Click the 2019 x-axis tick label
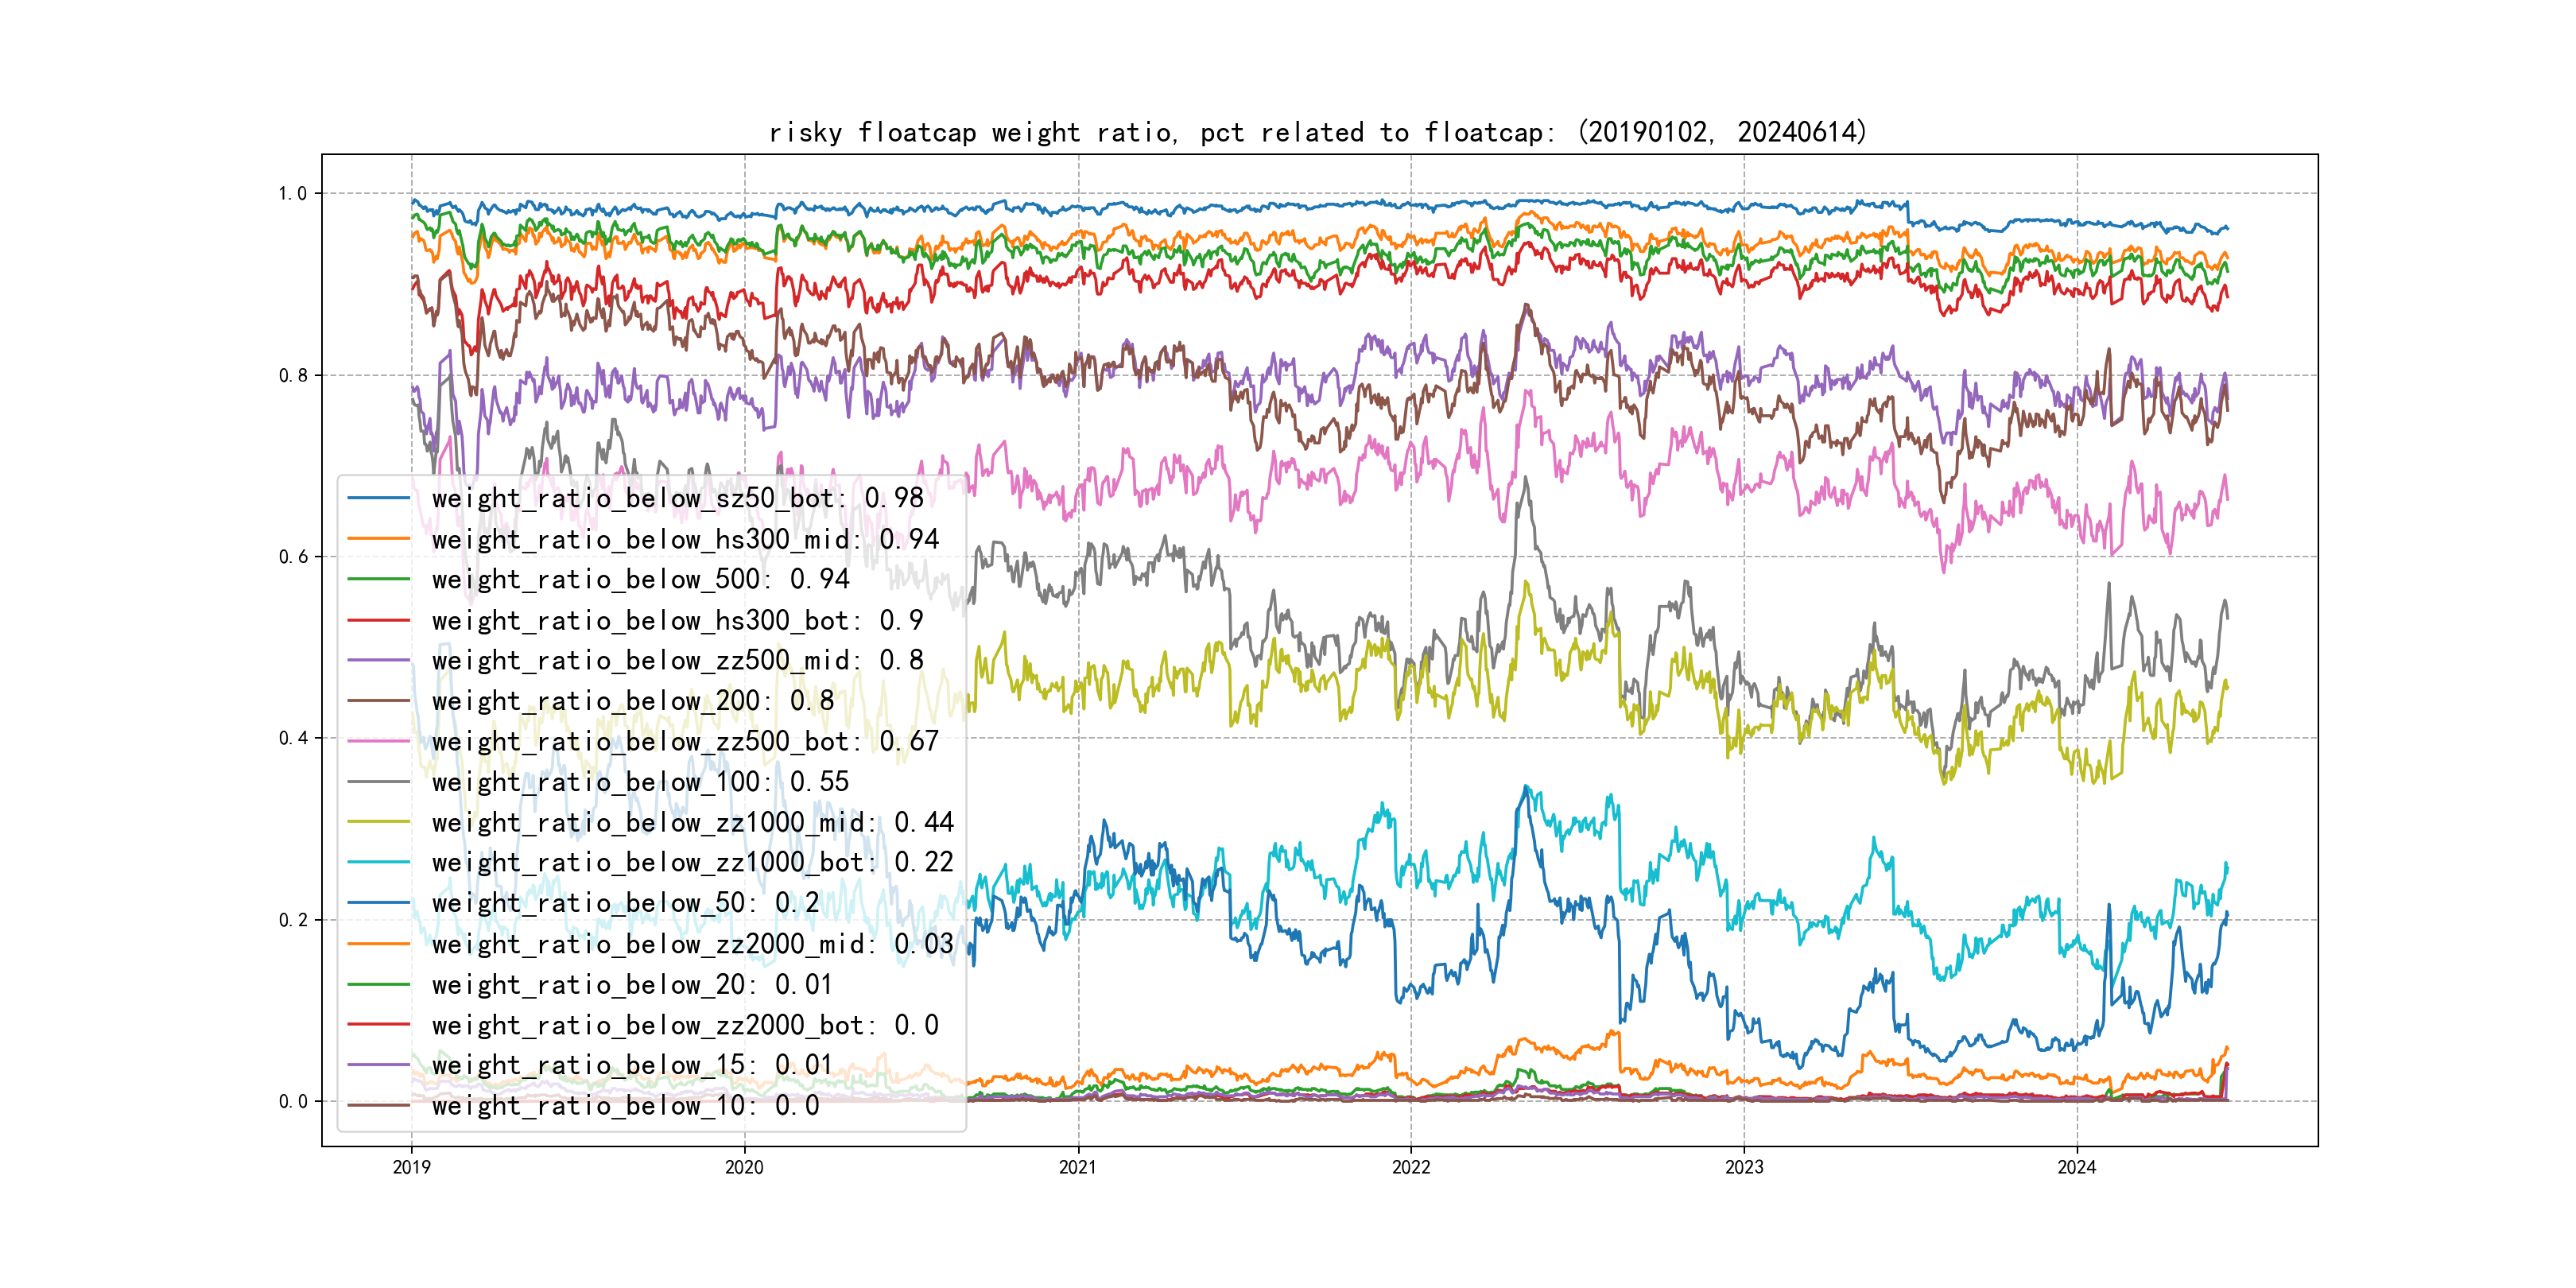 pos(411,1167)
